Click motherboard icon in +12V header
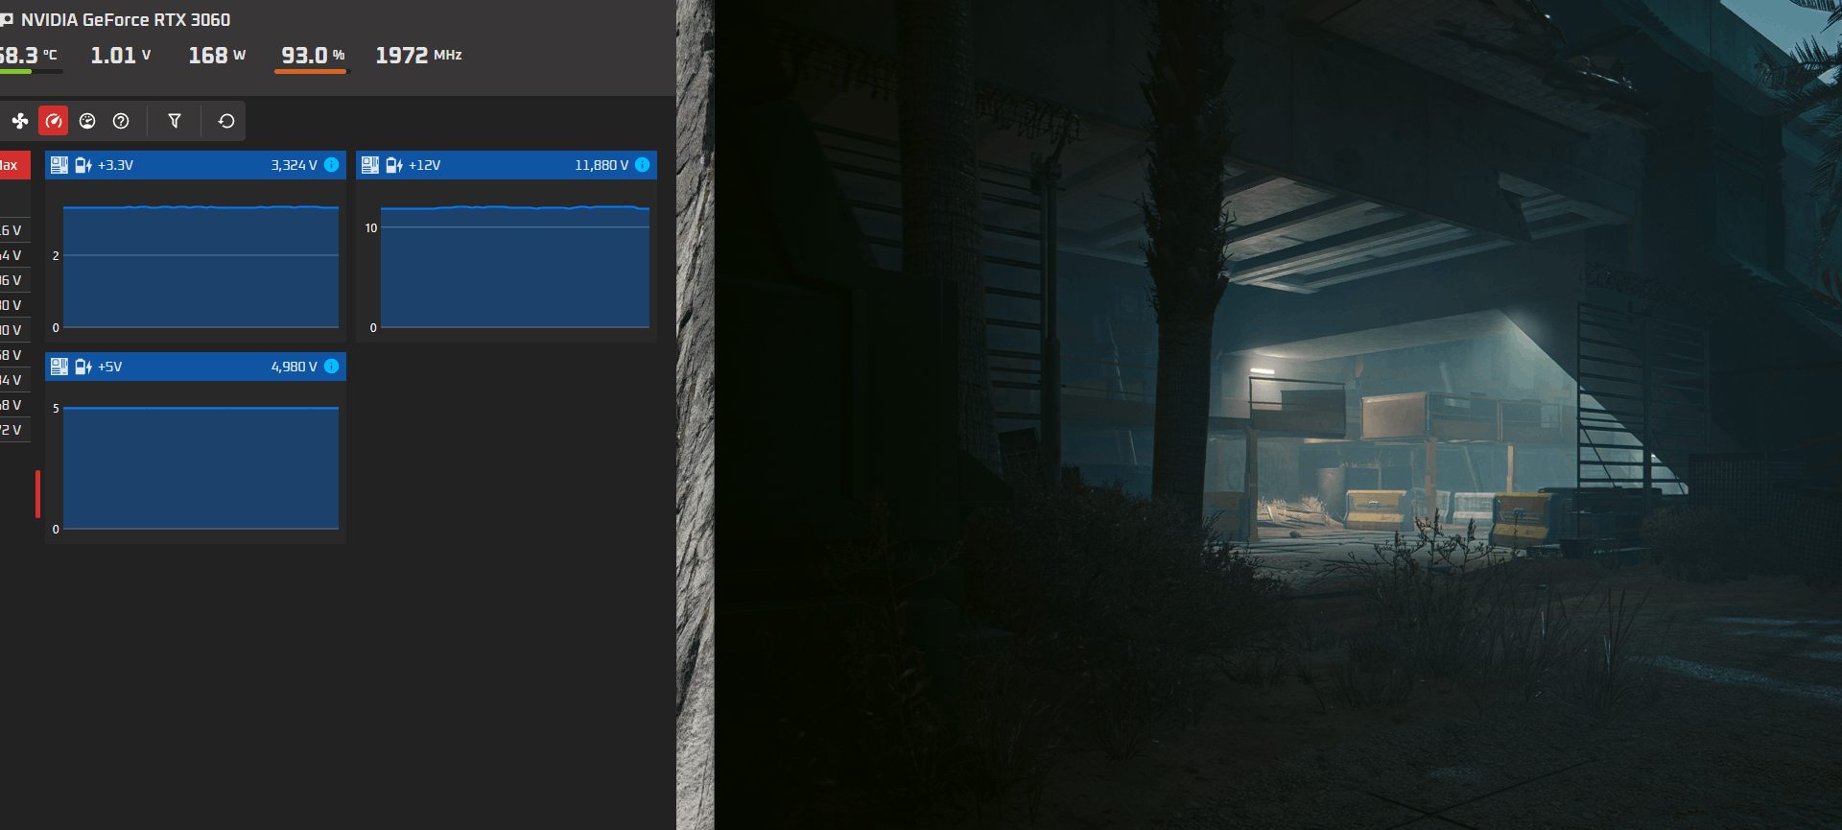Viewport: 1842px width, 830px height. (x=370, y=165)
